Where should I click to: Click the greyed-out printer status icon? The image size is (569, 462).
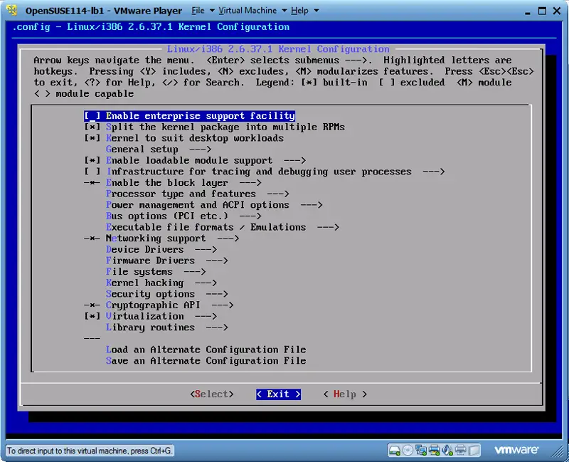tap(460, 451)
